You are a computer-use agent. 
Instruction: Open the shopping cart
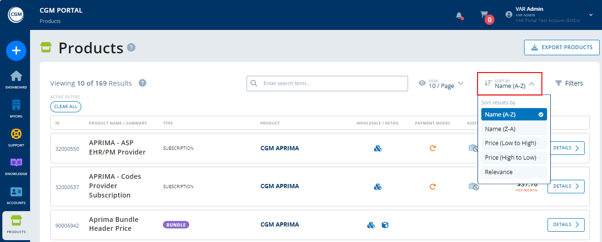(484, 15)
